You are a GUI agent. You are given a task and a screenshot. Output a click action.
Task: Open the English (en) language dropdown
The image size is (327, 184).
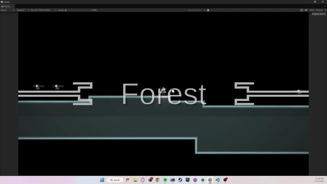point(319,14)
